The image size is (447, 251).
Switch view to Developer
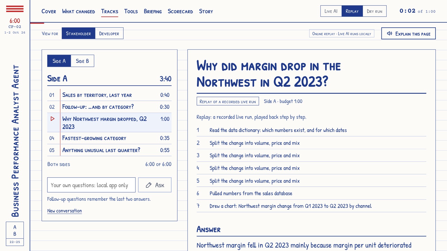(x=109, y=33)
